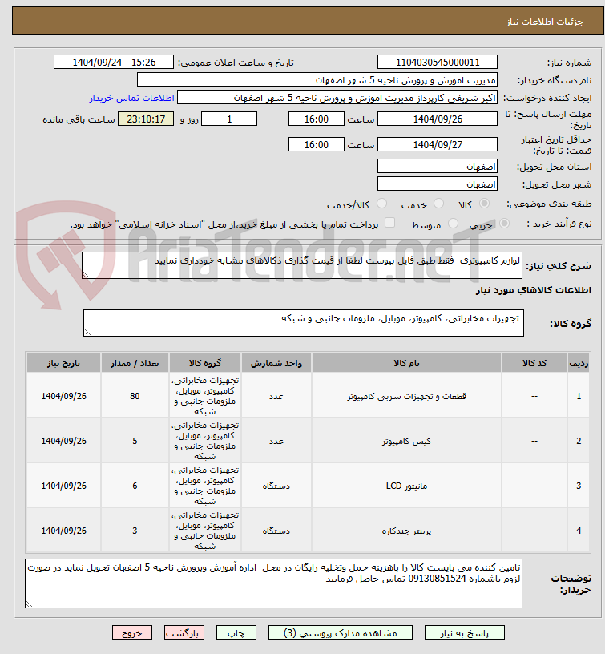The image size is (605, 654).
Task: Click the خروج exit button
Action: click(132, 632)
